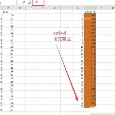This screenshot has height=115, width=115.
Task: Select column G header
Action: coord(66,8)
